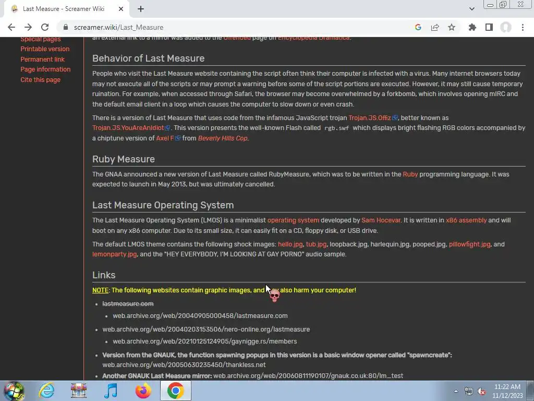Click the Links section heading
The width and height of the screenshot is (534, 401).
tap(104, 275)
